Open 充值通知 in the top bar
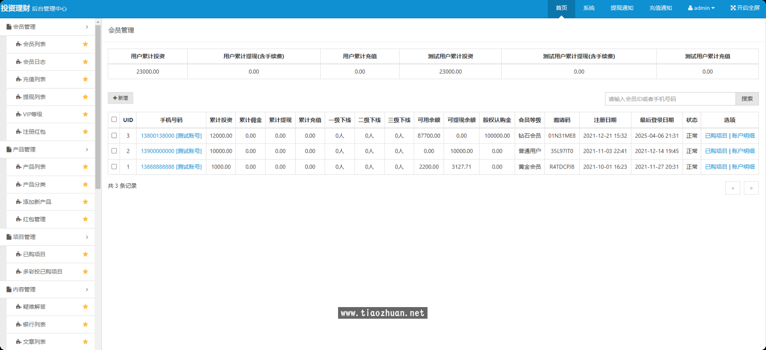Viewport: 766px width, 350px height. (660, 8)
